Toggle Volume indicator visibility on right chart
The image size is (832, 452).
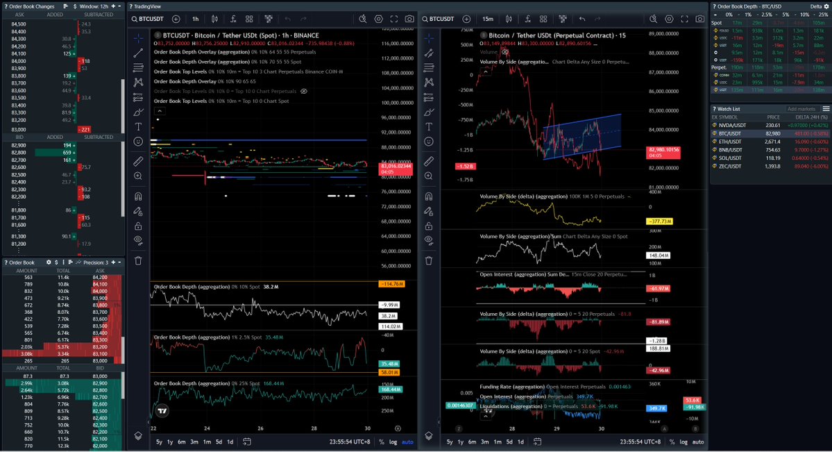click(x=505, y=52)
